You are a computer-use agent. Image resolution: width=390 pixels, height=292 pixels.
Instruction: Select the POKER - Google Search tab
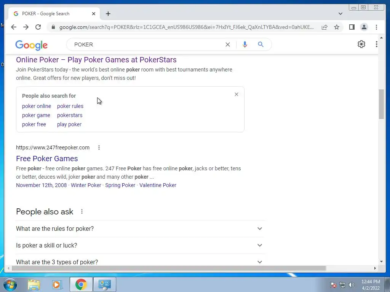(54, 14)
